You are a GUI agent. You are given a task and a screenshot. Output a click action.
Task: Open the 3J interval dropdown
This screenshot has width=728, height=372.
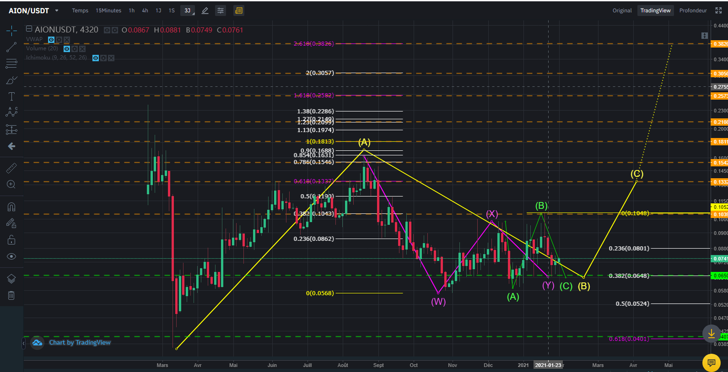click(x=188, y=11)
